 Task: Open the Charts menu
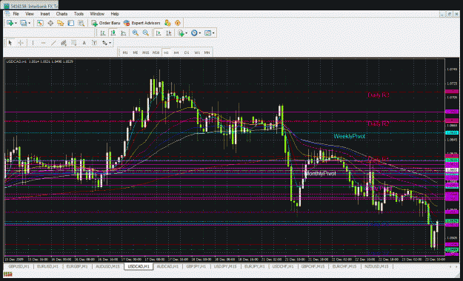pos(61,14)
